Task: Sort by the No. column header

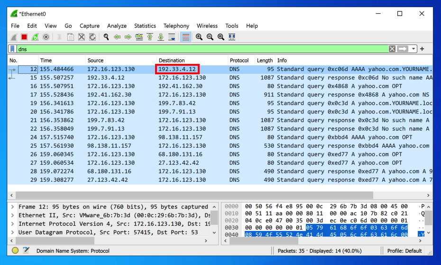Action: (x=23, y=61)
